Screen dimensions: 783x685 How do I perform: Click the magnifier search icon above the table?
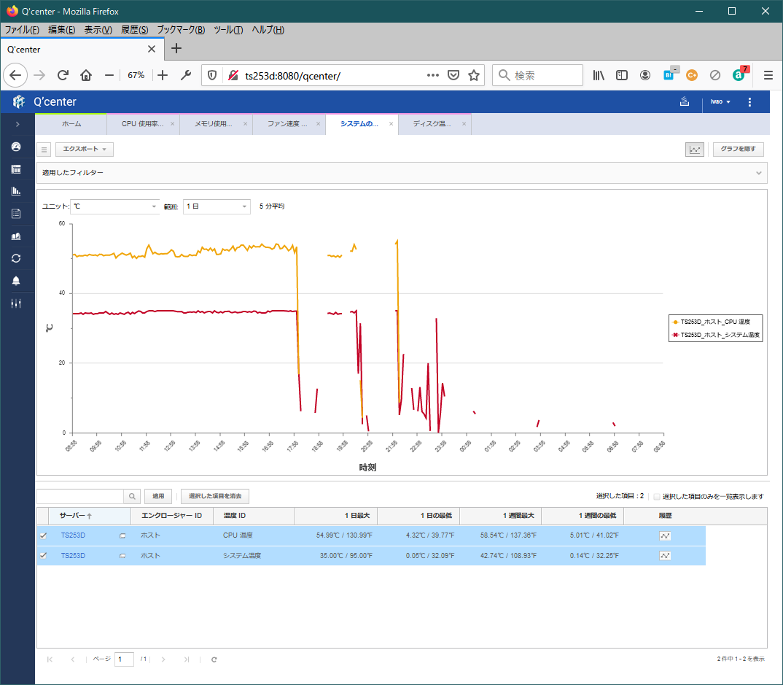[x=132, y=496]
